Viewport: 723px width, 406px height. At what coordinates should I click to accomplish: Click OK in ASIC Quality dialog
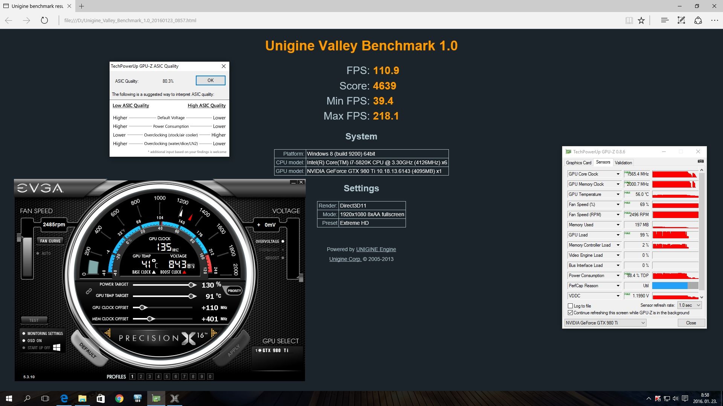[210, 80]
